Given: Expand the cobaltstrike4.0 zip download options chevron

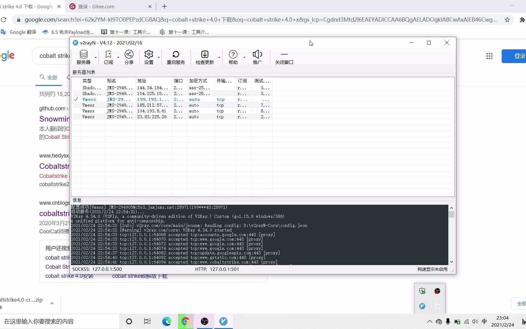Looking at the screenshot, I should click(52, 303).
